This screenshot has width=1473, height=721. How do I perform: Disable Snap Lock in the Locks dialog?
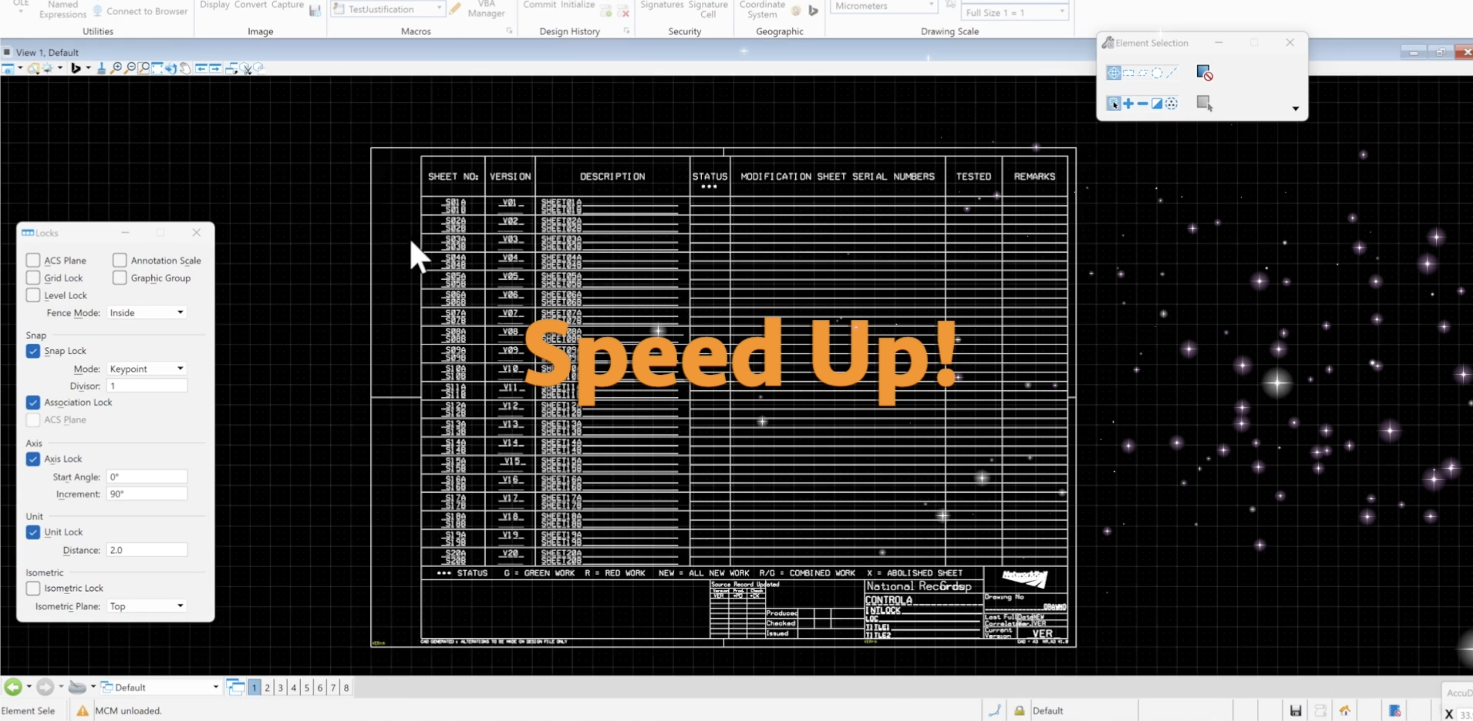[x=33, y=351]
